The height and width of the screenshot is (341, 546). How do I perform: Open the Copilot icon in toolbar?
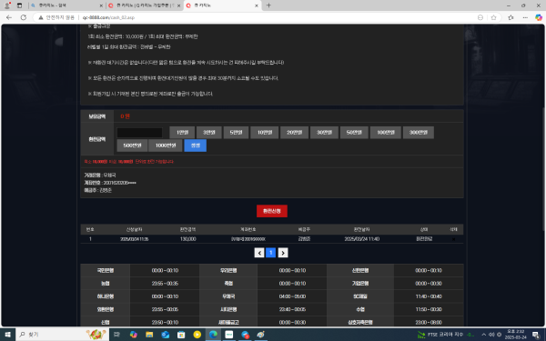pyautogui.click(x=539, y=17)
